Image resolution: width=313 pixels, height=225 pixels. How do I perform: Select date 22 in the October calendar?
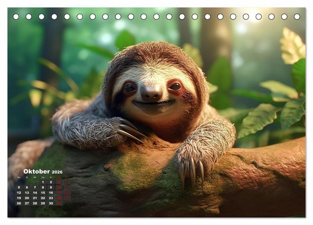43,198
